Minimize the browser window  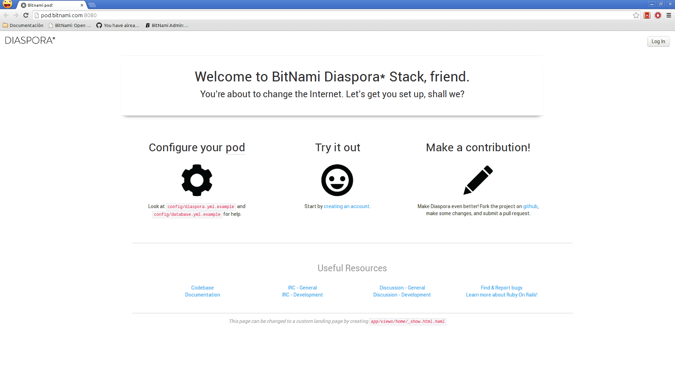652,4
